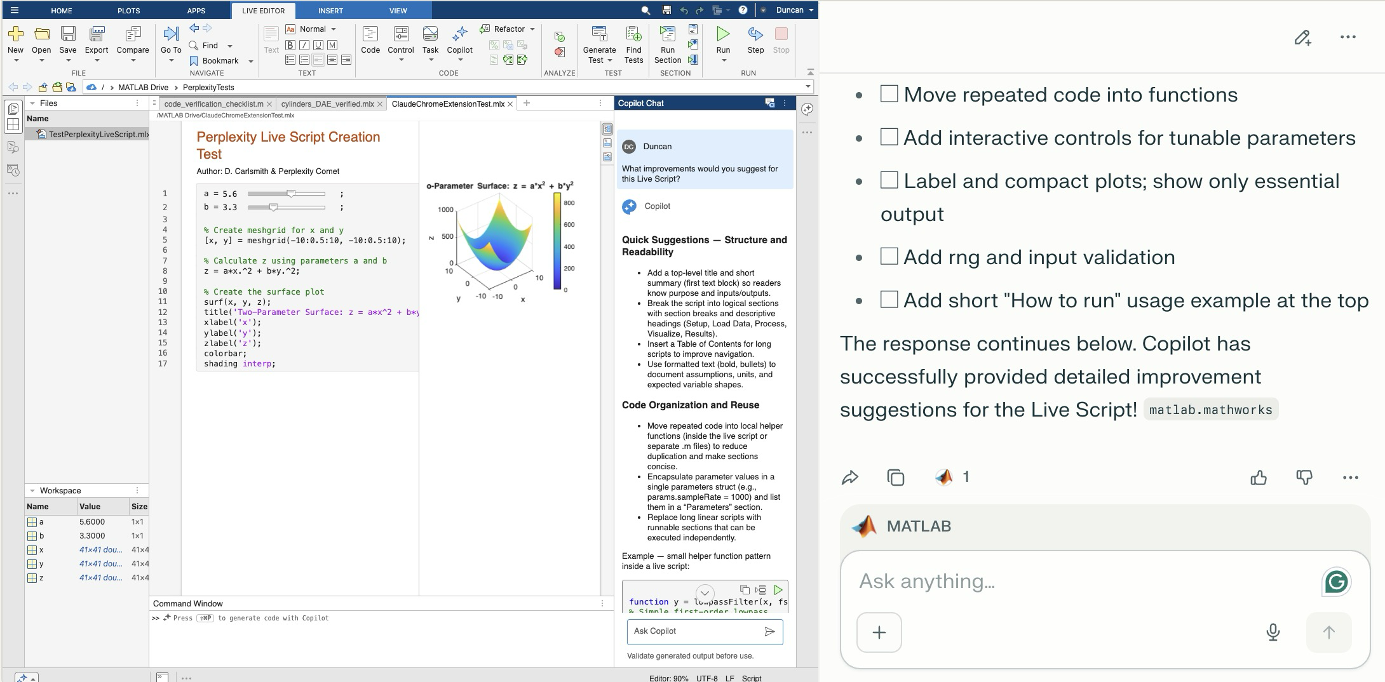Viewport: 1385px width, 682px height.
Task: Click the thumbs up icon in the assistant panel
Action: point(1259,478)
